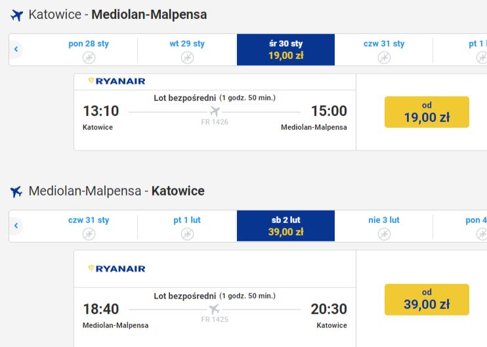Choose the od 39,00 zł fare button

pos(427,300)
